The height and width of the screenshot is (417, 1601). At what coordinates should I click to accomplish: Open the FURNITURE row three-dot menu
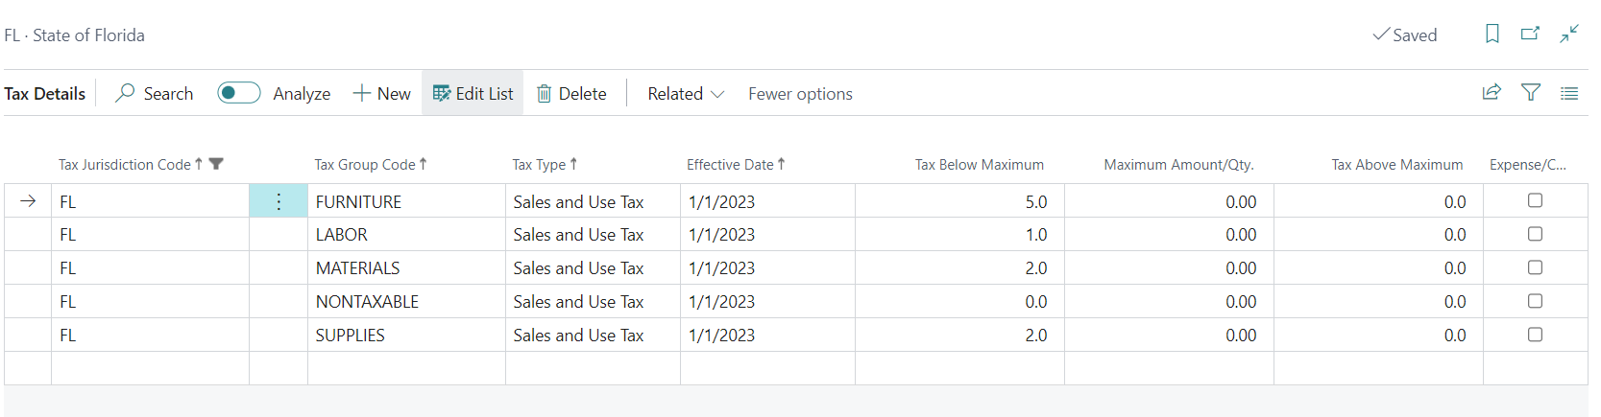(279, 201)
